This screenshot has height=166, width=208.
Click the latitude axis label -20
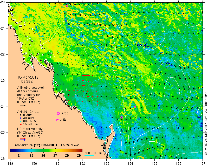[x=3, y=3]
